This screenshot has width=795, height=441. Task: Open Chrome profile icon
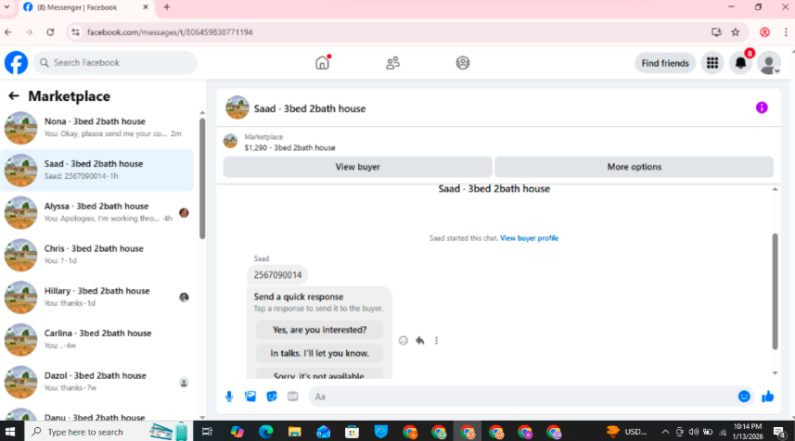coord(764,31)
